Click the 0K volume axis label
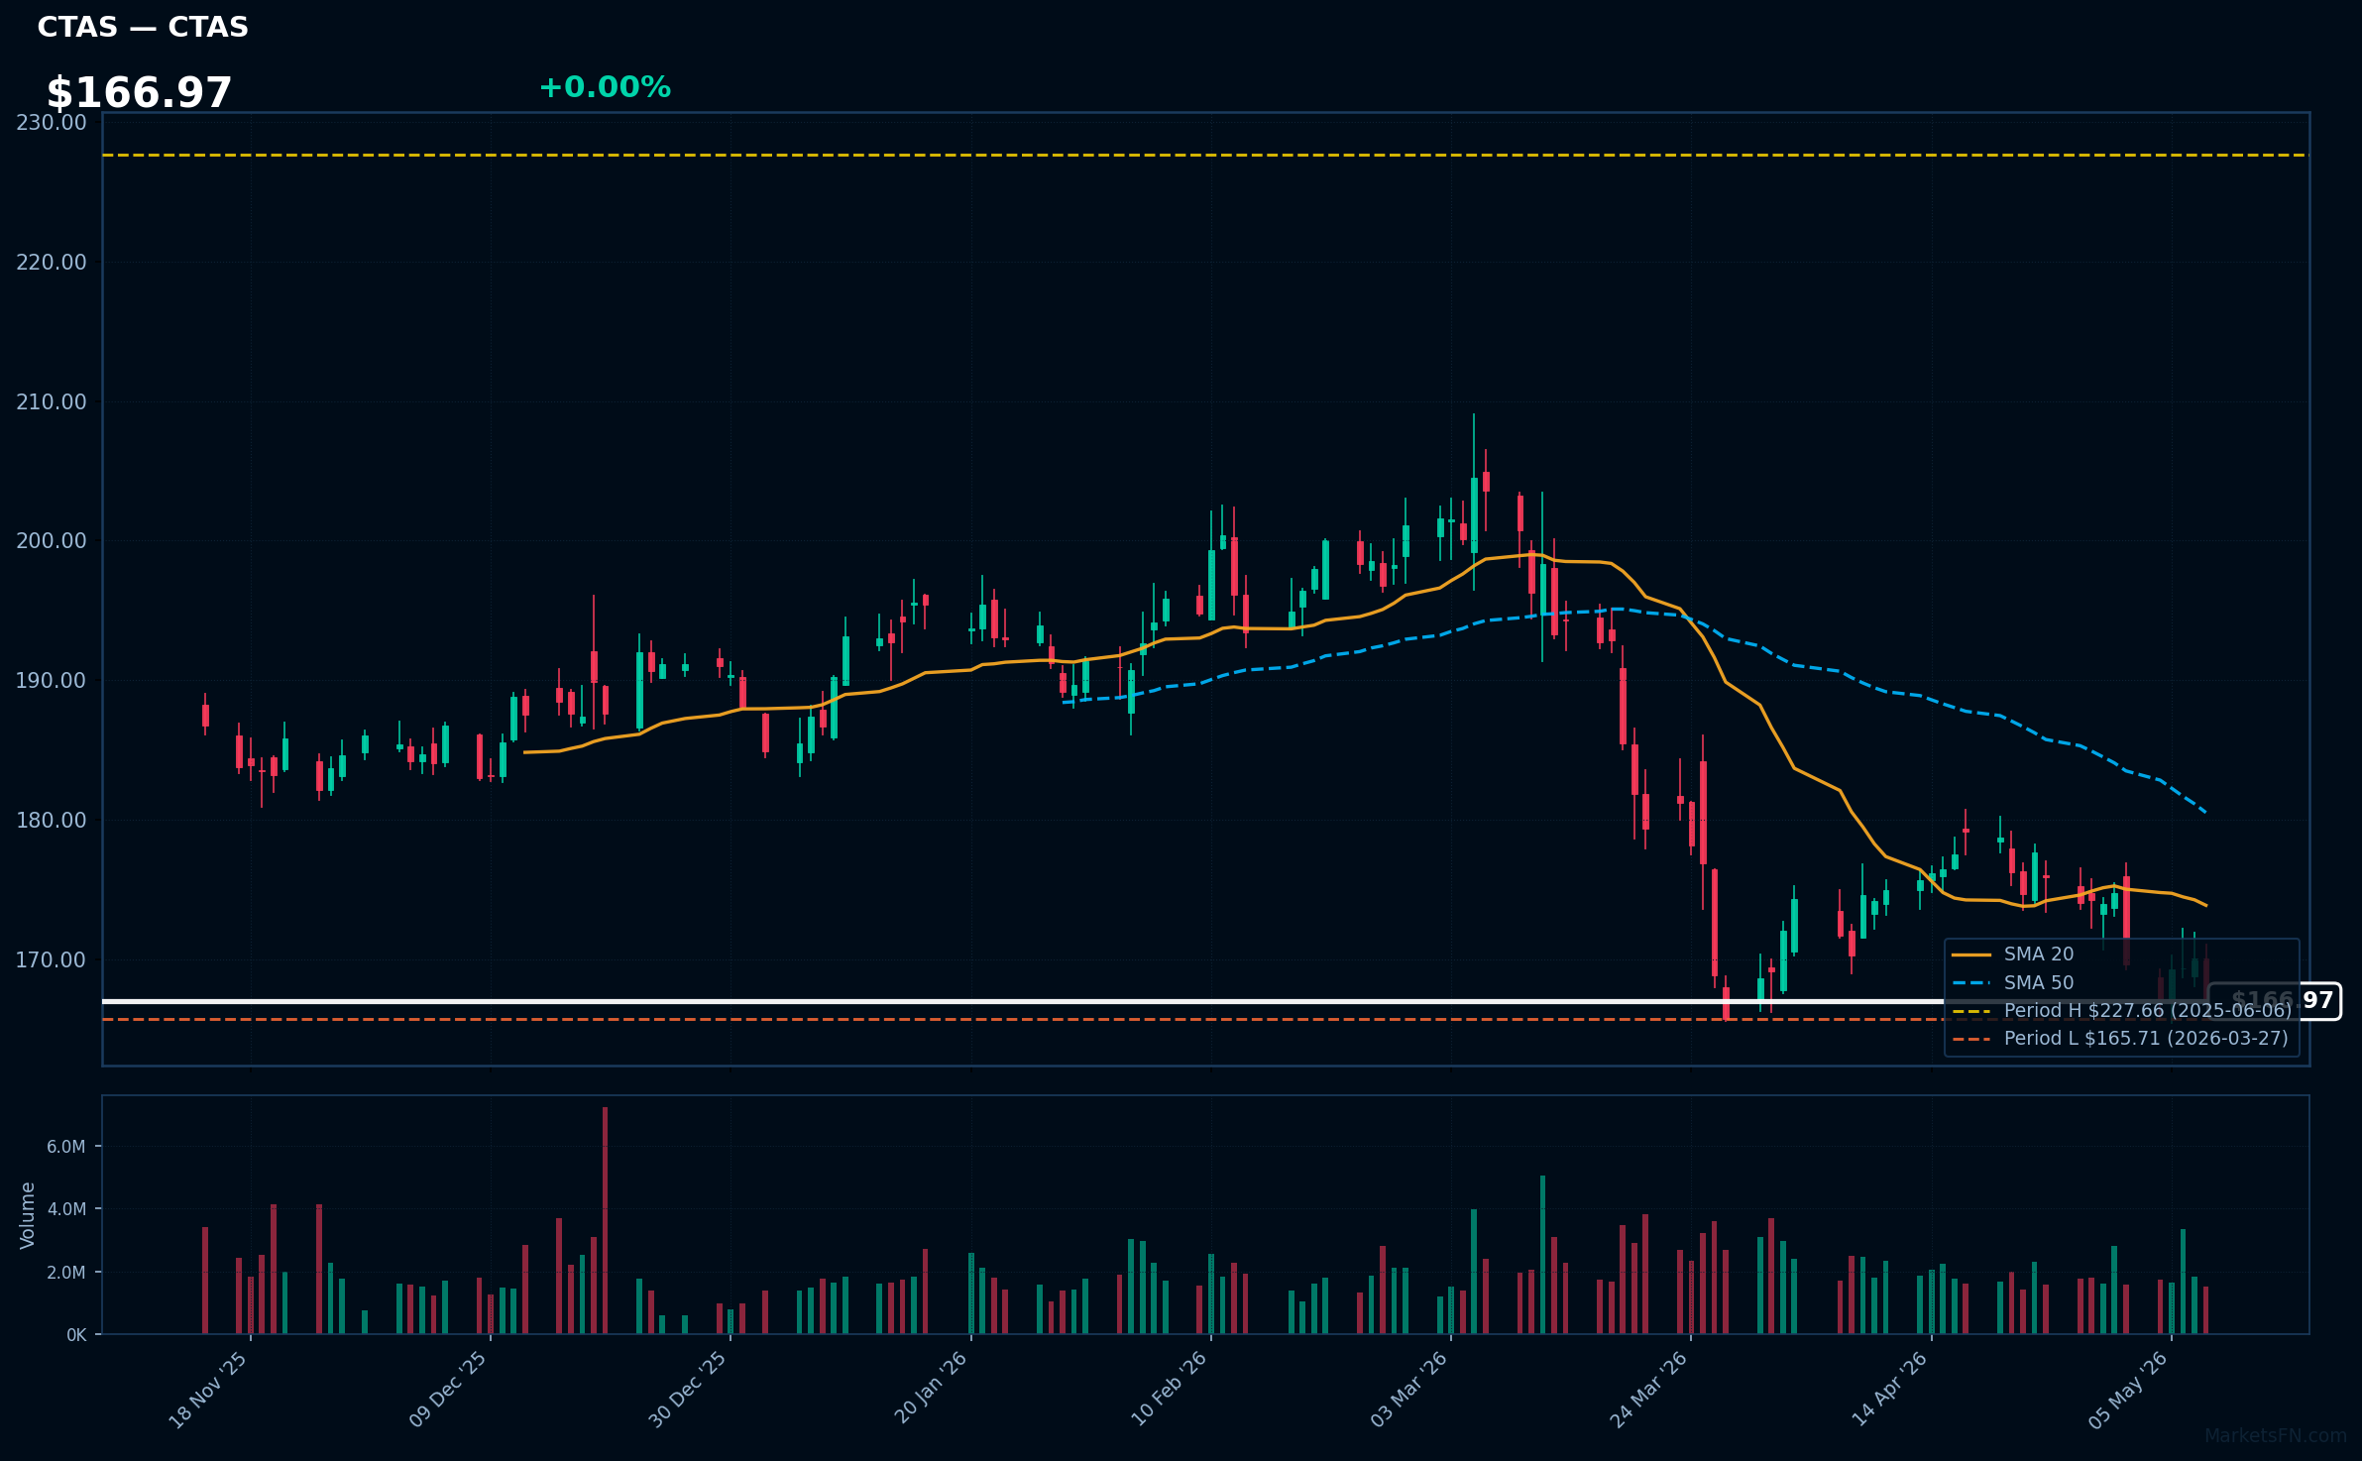 [x=76, y=1335]
